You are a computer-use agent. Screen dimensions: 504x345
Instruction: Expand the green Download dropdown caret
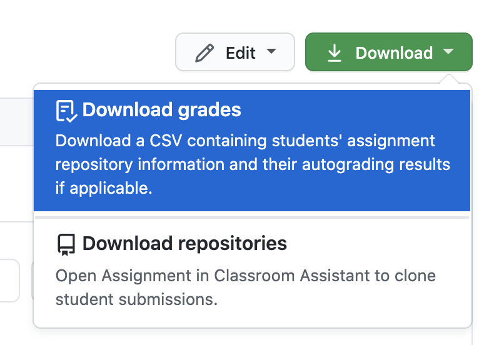click(448, 51)
